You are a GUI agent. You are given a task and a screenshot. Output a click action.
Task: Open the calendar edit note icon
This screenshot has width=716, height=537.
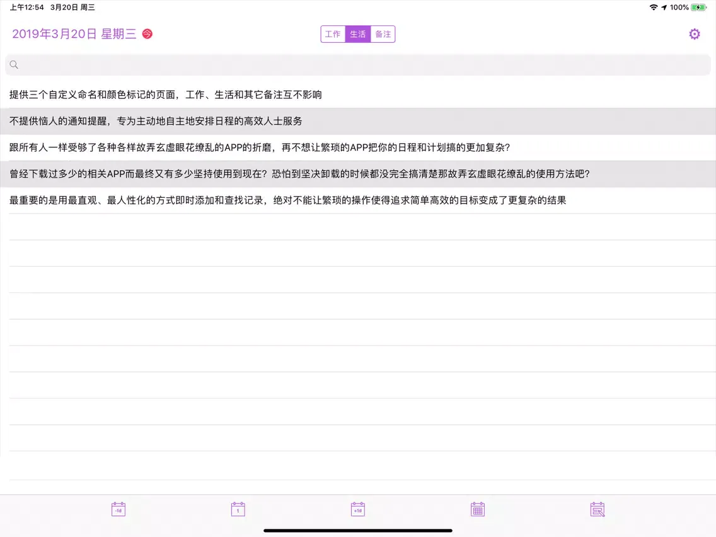598,509
